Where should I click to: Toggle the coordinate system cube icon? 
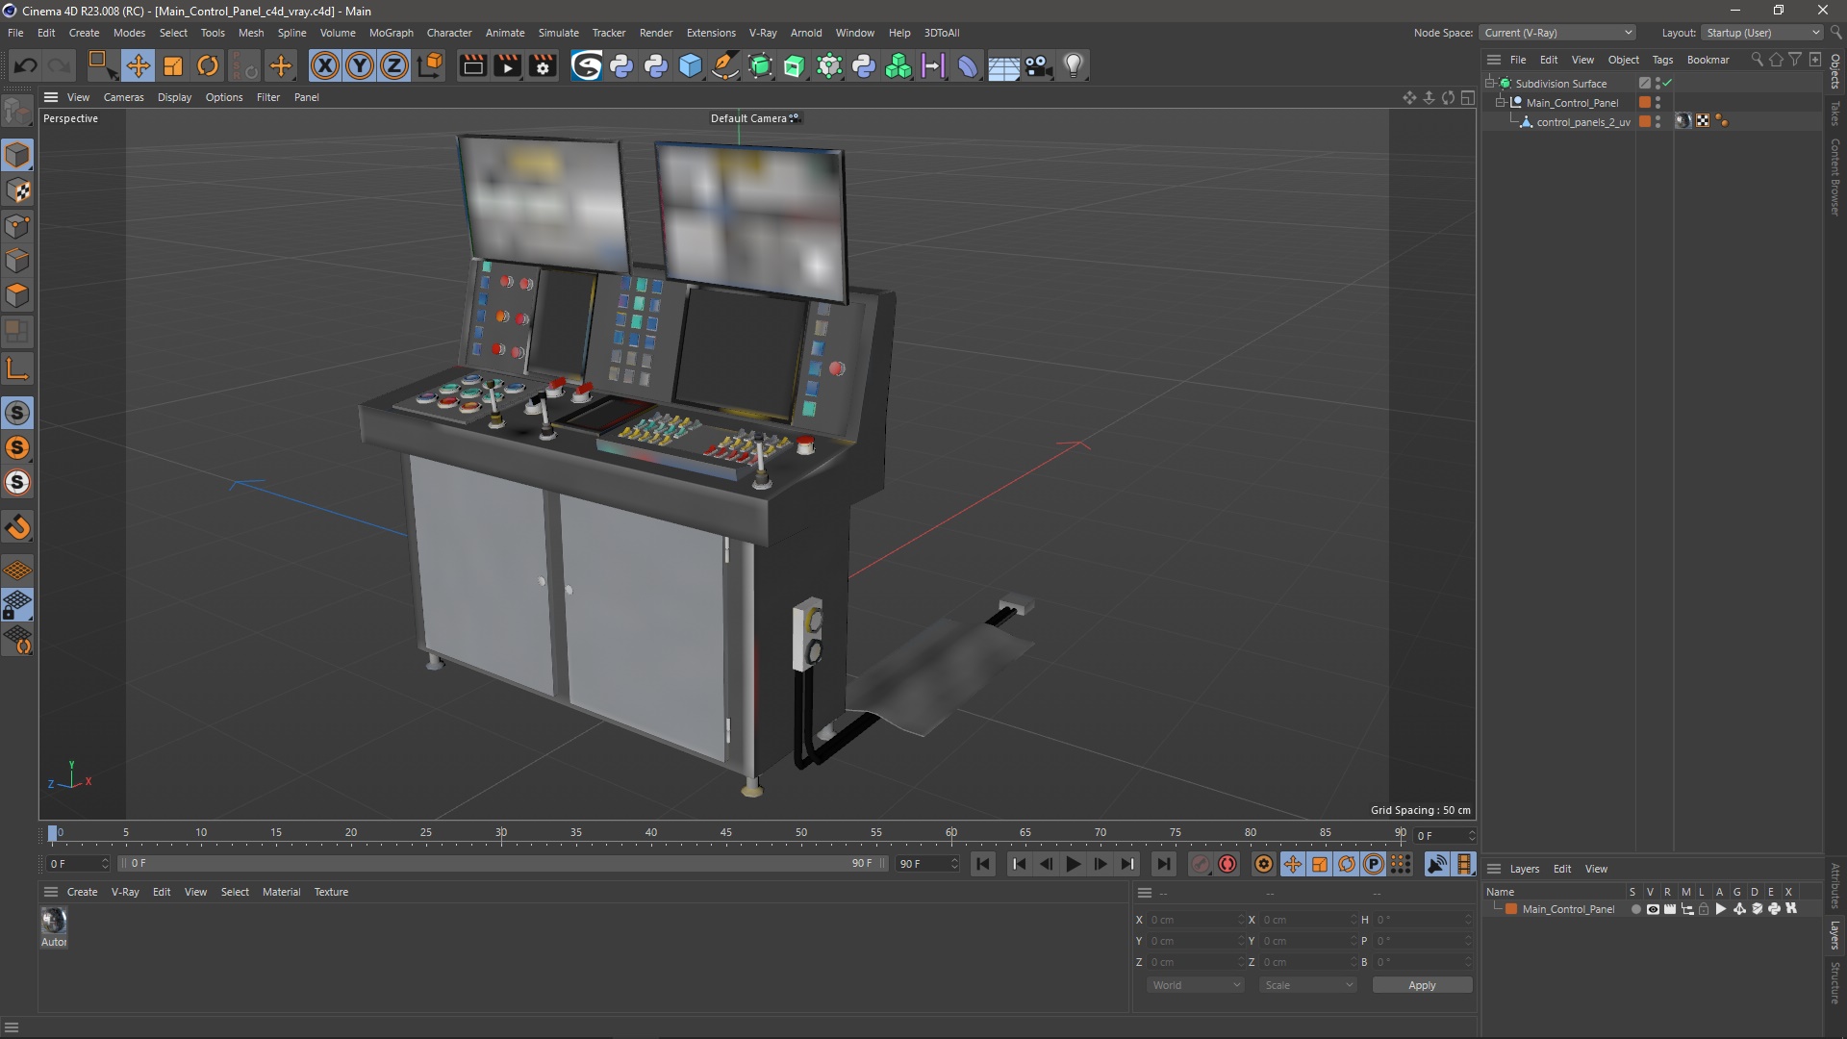point(432,65)
